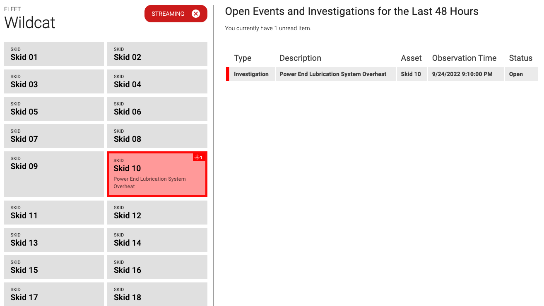
Task: Open the Skid 15 tile
Action: coord(54,267)
